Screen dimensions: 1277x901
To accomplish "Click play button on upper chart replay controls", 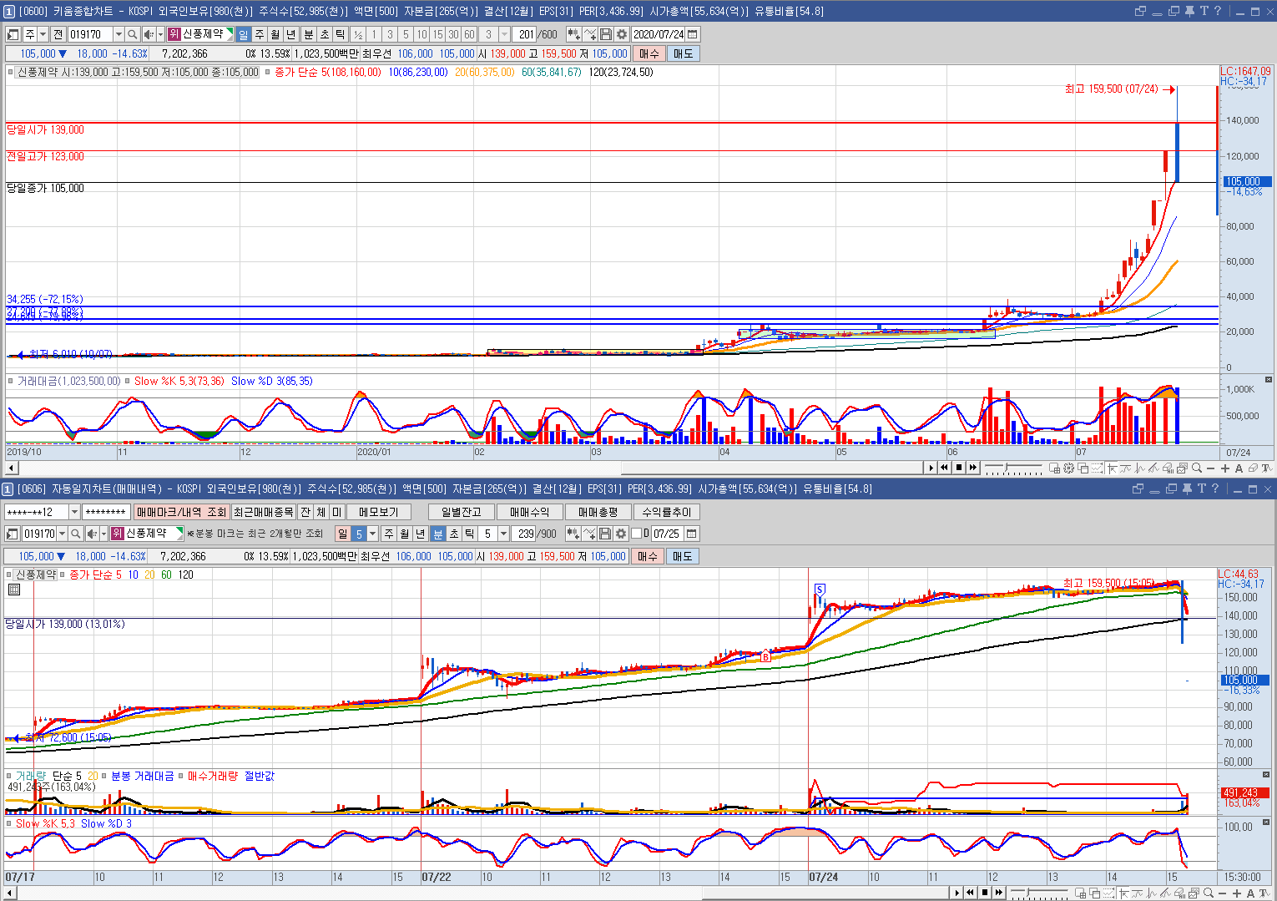I will pos(931,468).
